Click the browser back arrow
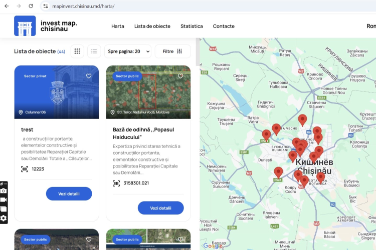 coord(7,6)
